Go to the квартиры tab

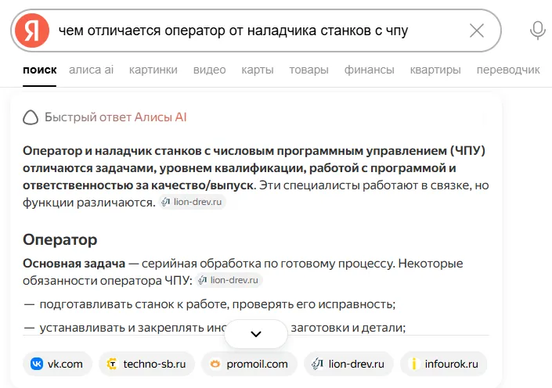tap(435, 70)
